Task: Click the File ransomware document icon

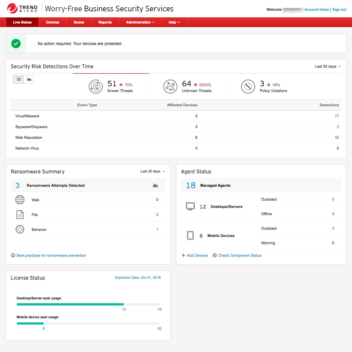Action: 20,215
